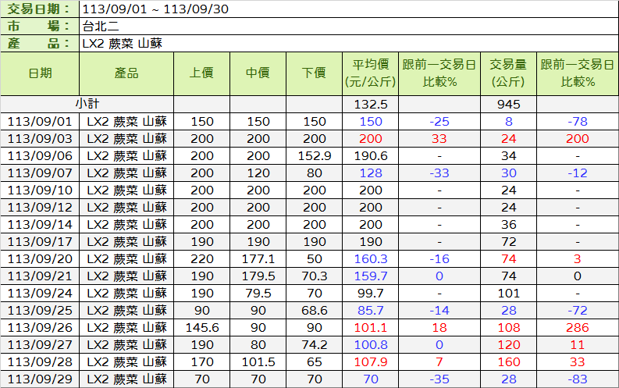The width and height of the screenshot is (619, 388).
Task: Click the subtotal volume cell 945
Action: pyautogui.click(x=508, y=104)
